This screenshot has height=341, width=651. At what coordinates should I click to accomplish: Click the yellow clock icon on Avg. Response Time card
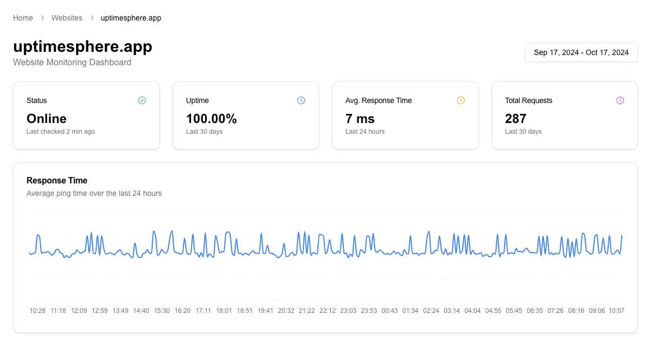click(x=461, y=100)
